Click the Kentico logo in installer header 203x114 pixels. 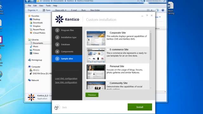tap(67, 19)
